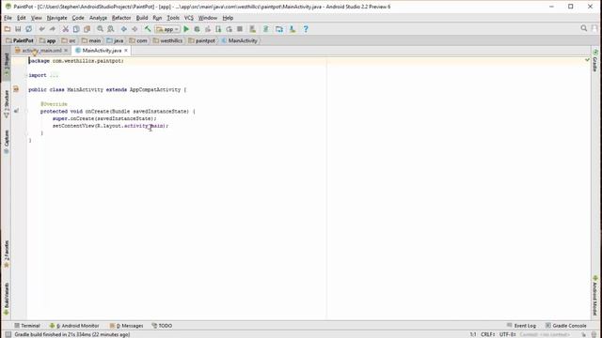Open the TODO tool window
This screenshot has width=602, height=338.
[162, 326]
